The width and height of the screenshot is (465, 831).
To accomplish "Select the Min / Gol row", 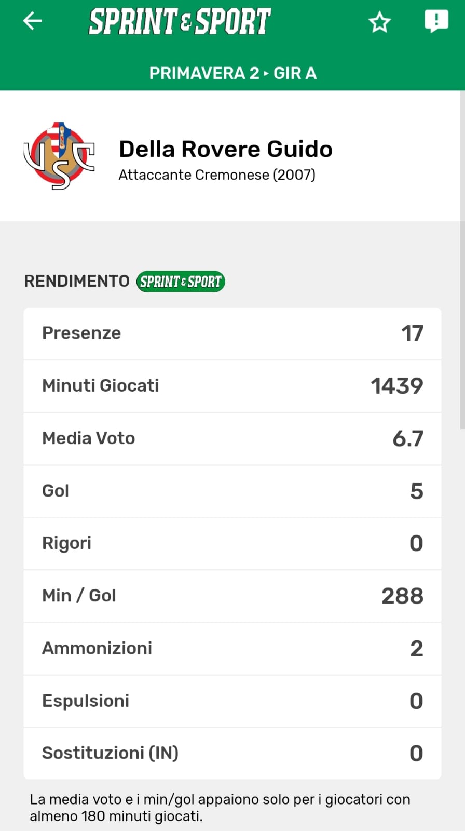I will (232, 596).
